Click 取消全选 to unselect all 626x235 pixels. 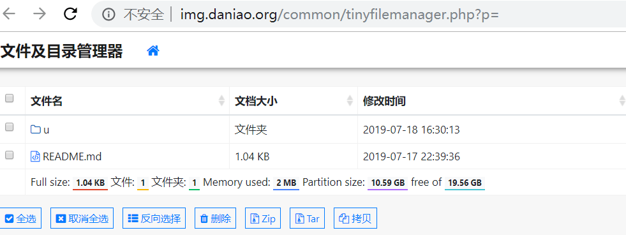click(x=82, y=218)
